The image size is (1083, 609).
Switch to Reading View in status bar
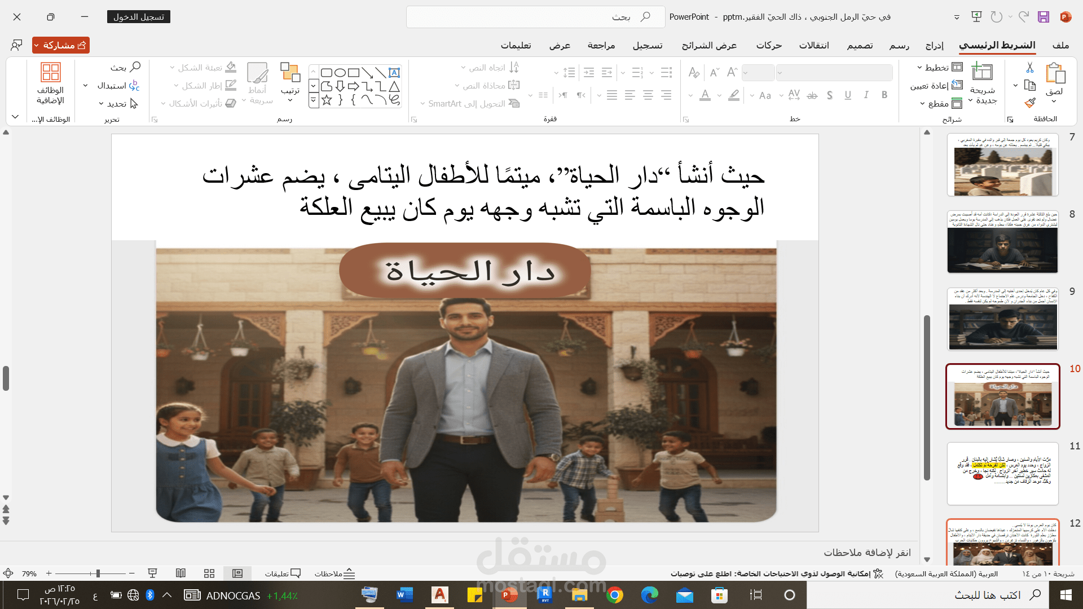tap(180, 573)
